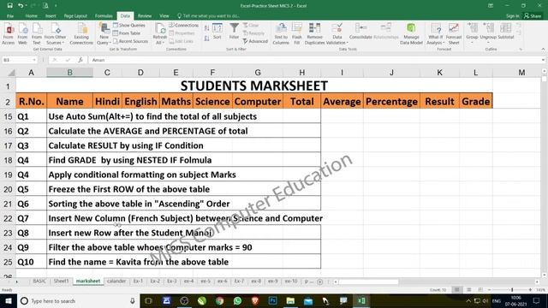Image resolution: width=548 pixels, height=308 pixels.
Task: Import data using From Access icon
Action: click(8, 34)
